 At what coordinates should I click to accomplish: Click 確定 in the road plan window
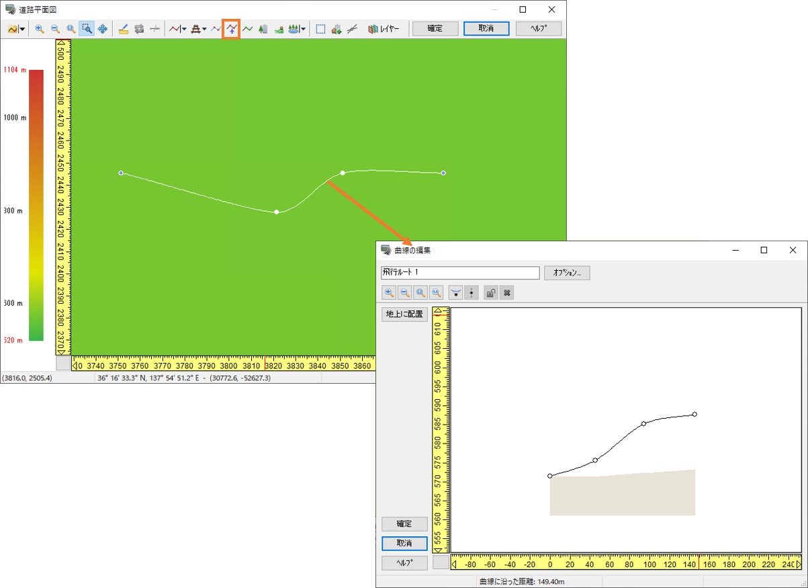[x=435, y=29]
